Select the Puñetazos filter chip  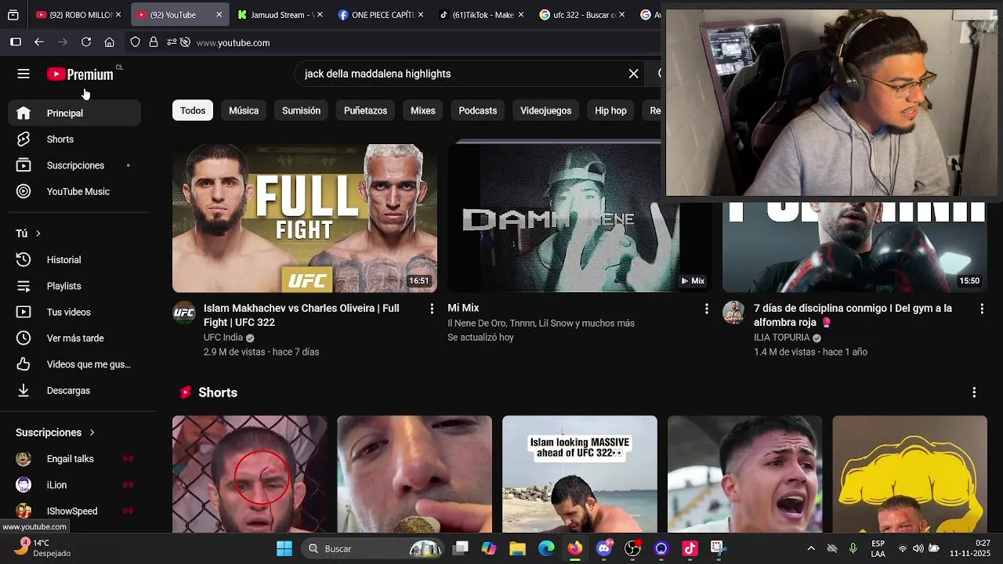[365, 110]
